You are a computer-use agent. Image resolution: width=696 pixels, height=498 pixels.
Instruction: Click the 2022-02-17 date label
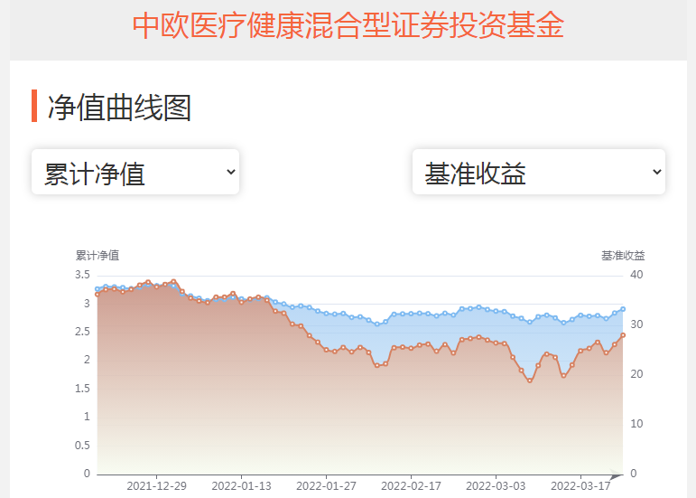click(x=411, y=486)
